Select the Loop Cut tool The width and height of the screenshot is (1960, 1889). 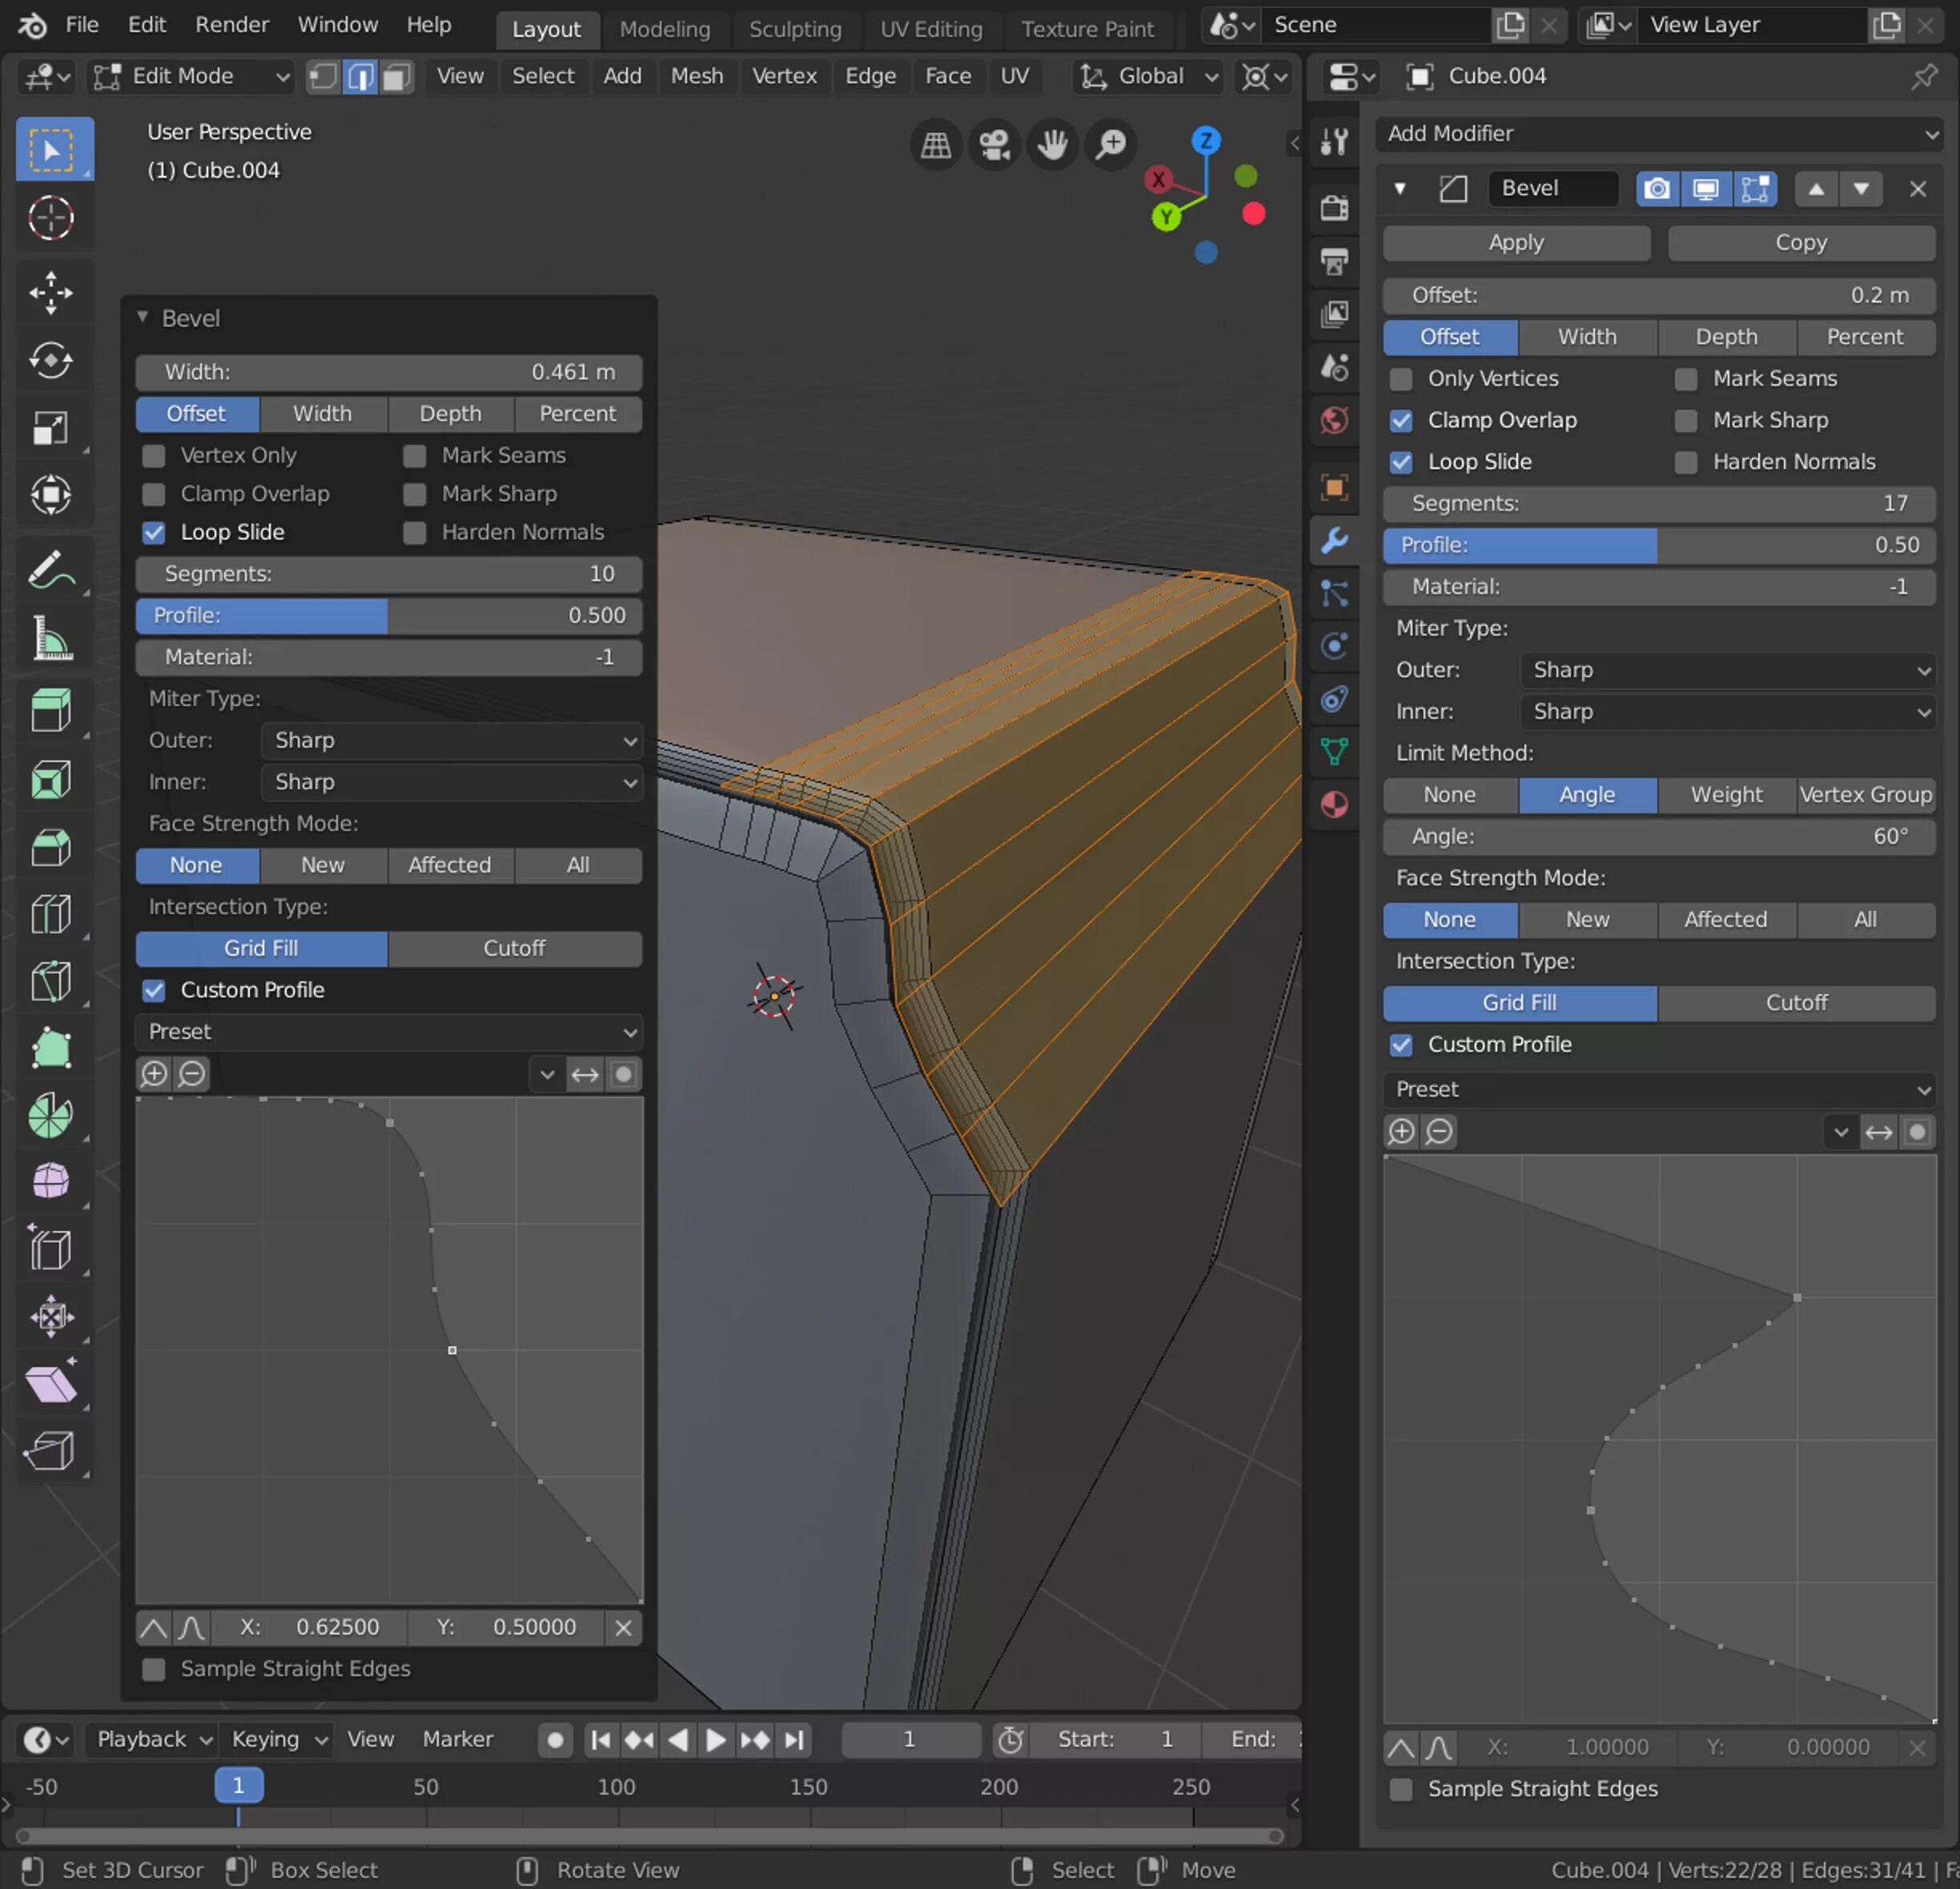(x=51, y=913)
